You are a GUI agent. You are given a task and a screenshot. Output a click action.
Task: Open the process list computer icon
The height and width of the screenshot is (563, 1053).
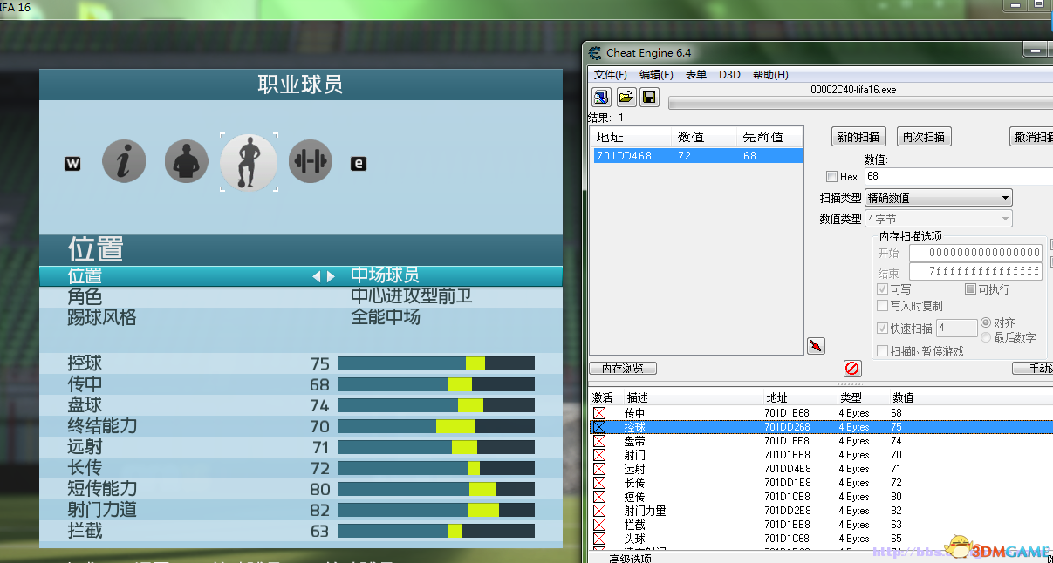(601, 97)
